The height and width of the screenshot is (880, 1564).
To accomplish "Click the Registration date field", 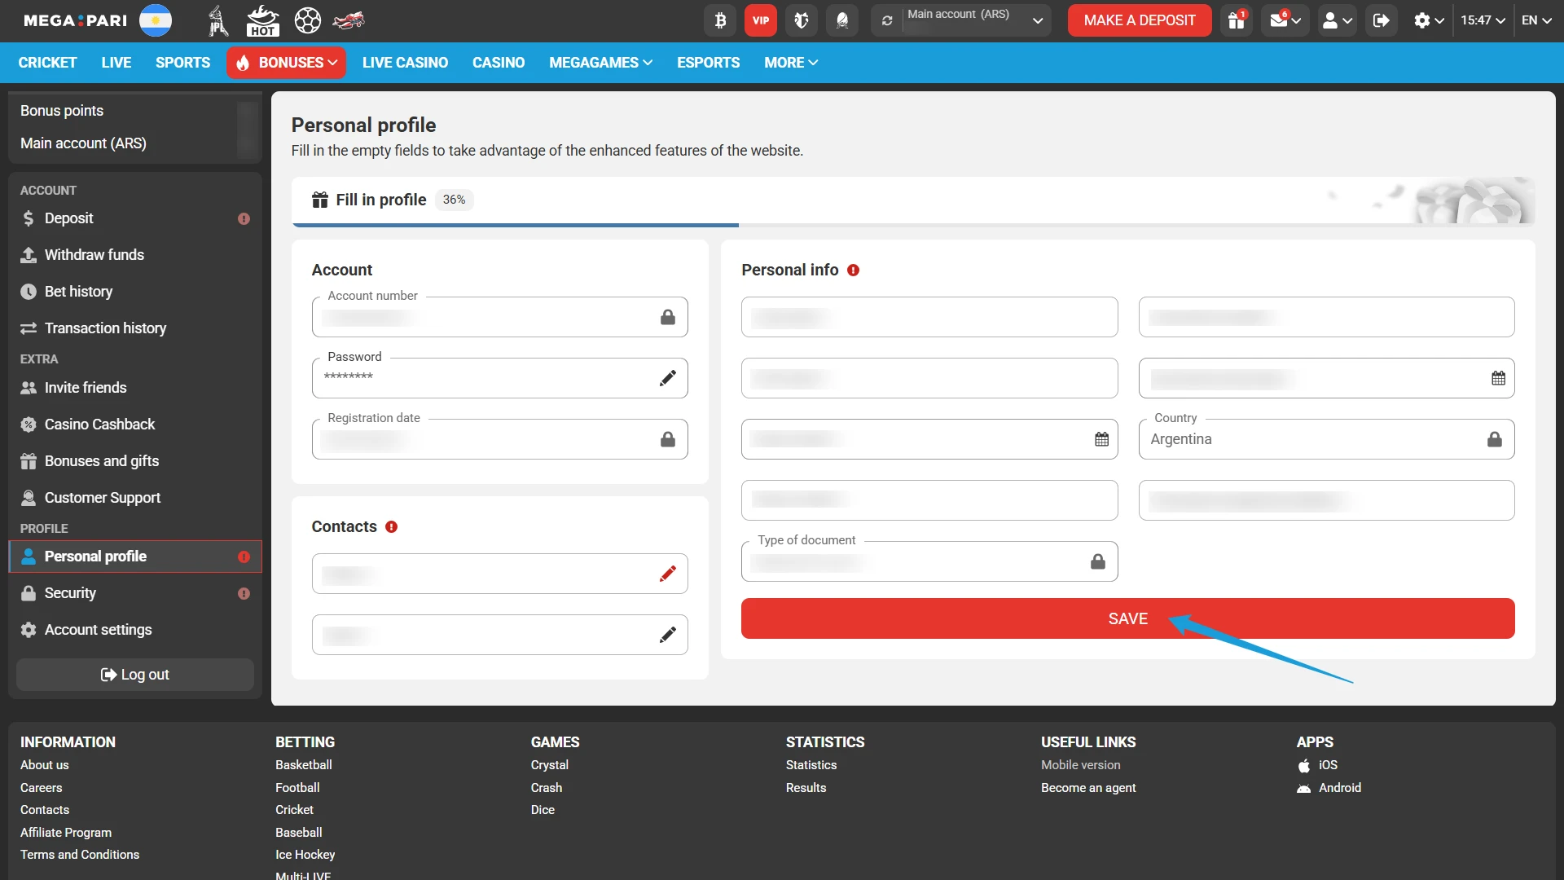I will pyautogui.click(x=499, y=439).
